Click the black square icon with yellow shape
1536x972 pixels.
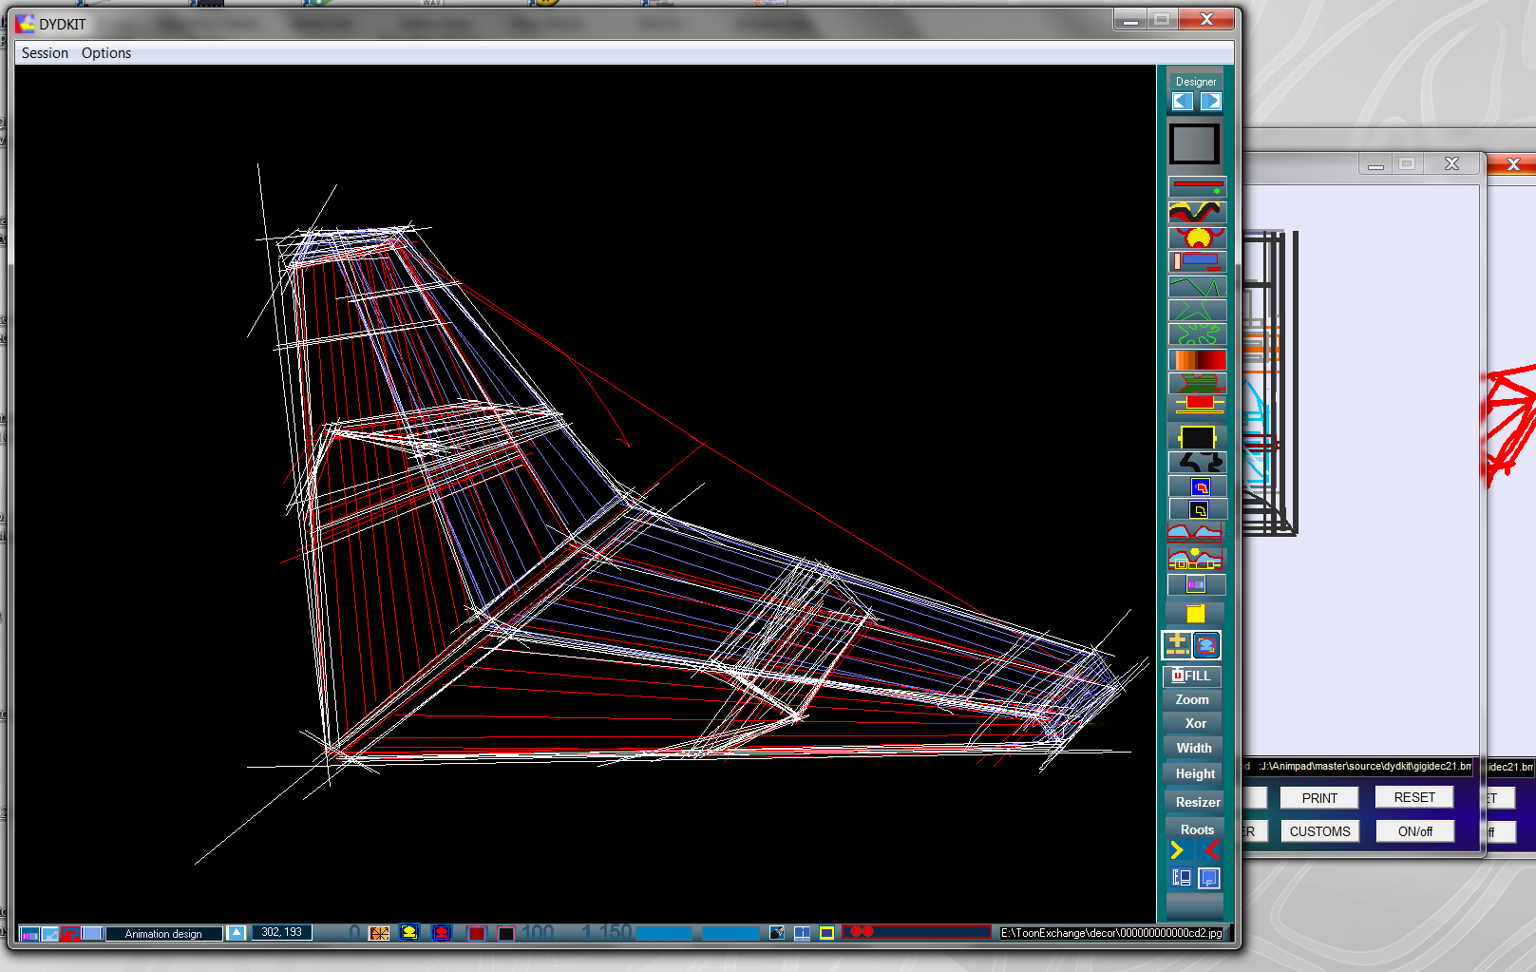(1200, 510)
